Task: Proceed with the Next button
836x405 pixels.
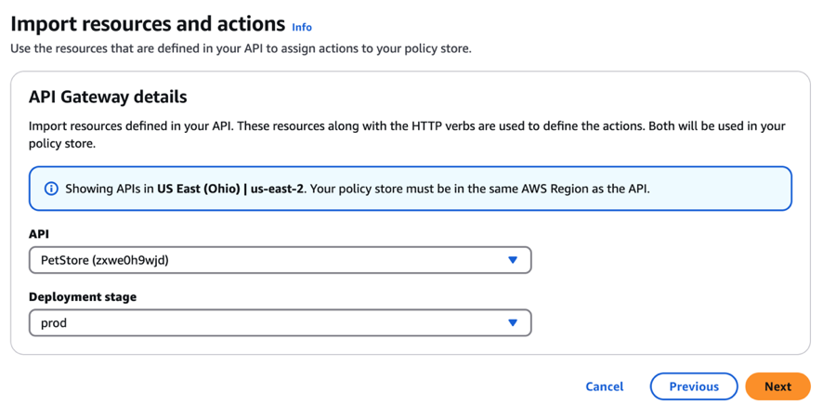Action: [777, 386]
